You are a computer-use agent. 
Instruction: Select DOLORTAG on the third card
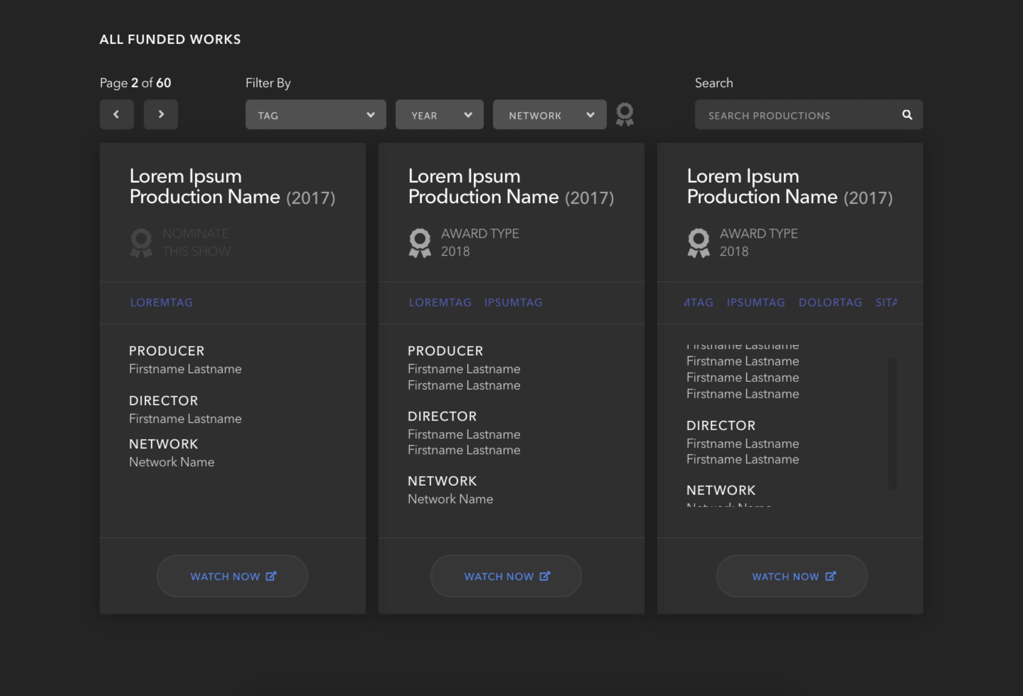[830, 303]
